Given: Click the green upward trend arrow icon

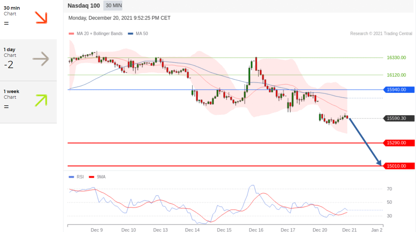Looking at the screenshot, I should (41, 100).
